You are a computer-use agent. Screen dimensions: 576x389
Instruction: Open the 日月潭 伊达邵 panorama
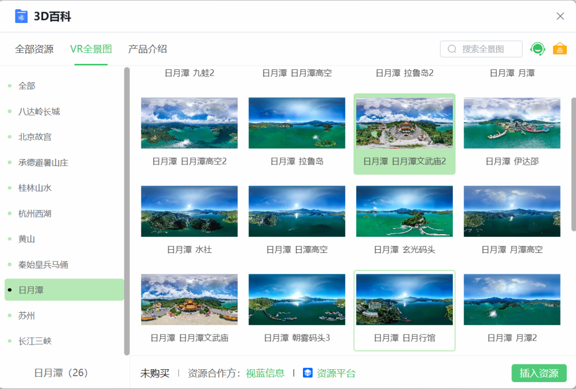(x=511, y=123)
